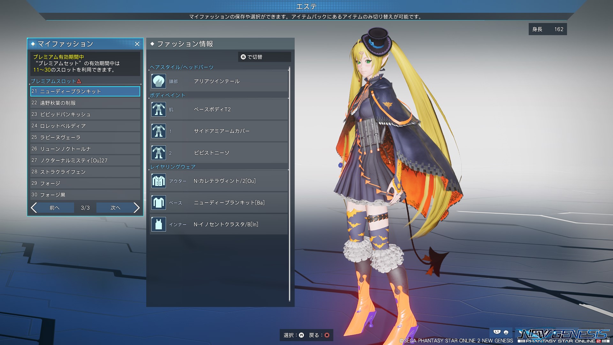Image resolution: width=613 pixels, height=345 pixels.
Task: Click the left arrow beside 前へ
Action: coord(34,208)
